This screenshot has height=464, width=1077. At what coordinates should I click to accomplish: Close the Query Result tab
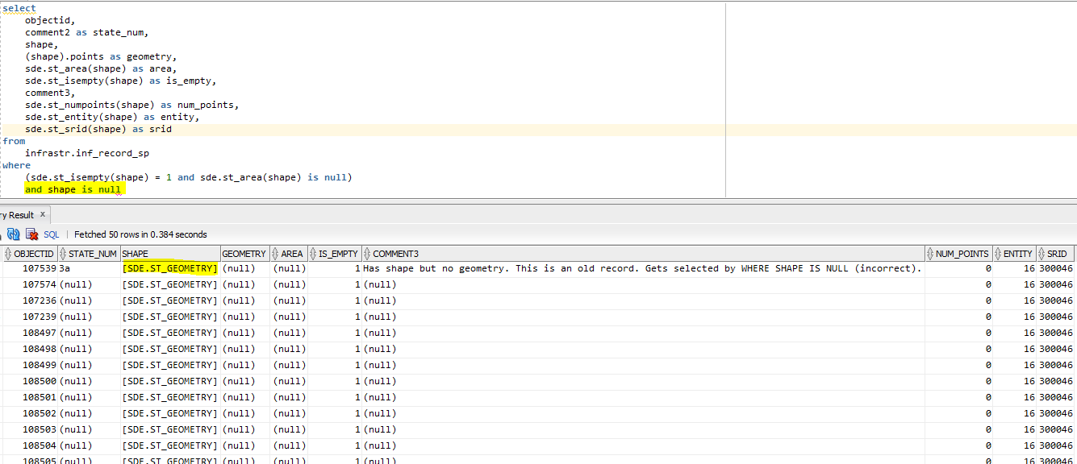tap(43, 214)
